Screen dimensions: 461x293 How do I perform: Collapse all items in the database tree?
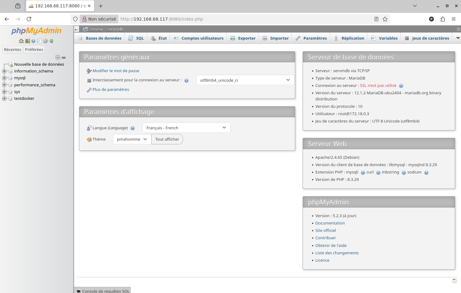(58, 57)
